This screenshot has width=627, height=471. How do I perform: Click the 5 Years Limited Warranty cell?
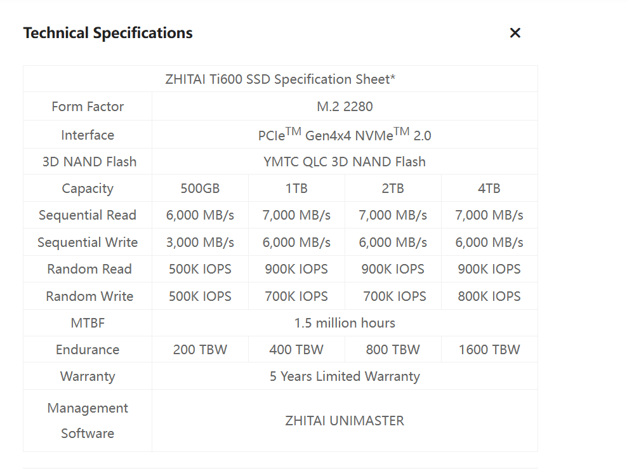[345, 376]
